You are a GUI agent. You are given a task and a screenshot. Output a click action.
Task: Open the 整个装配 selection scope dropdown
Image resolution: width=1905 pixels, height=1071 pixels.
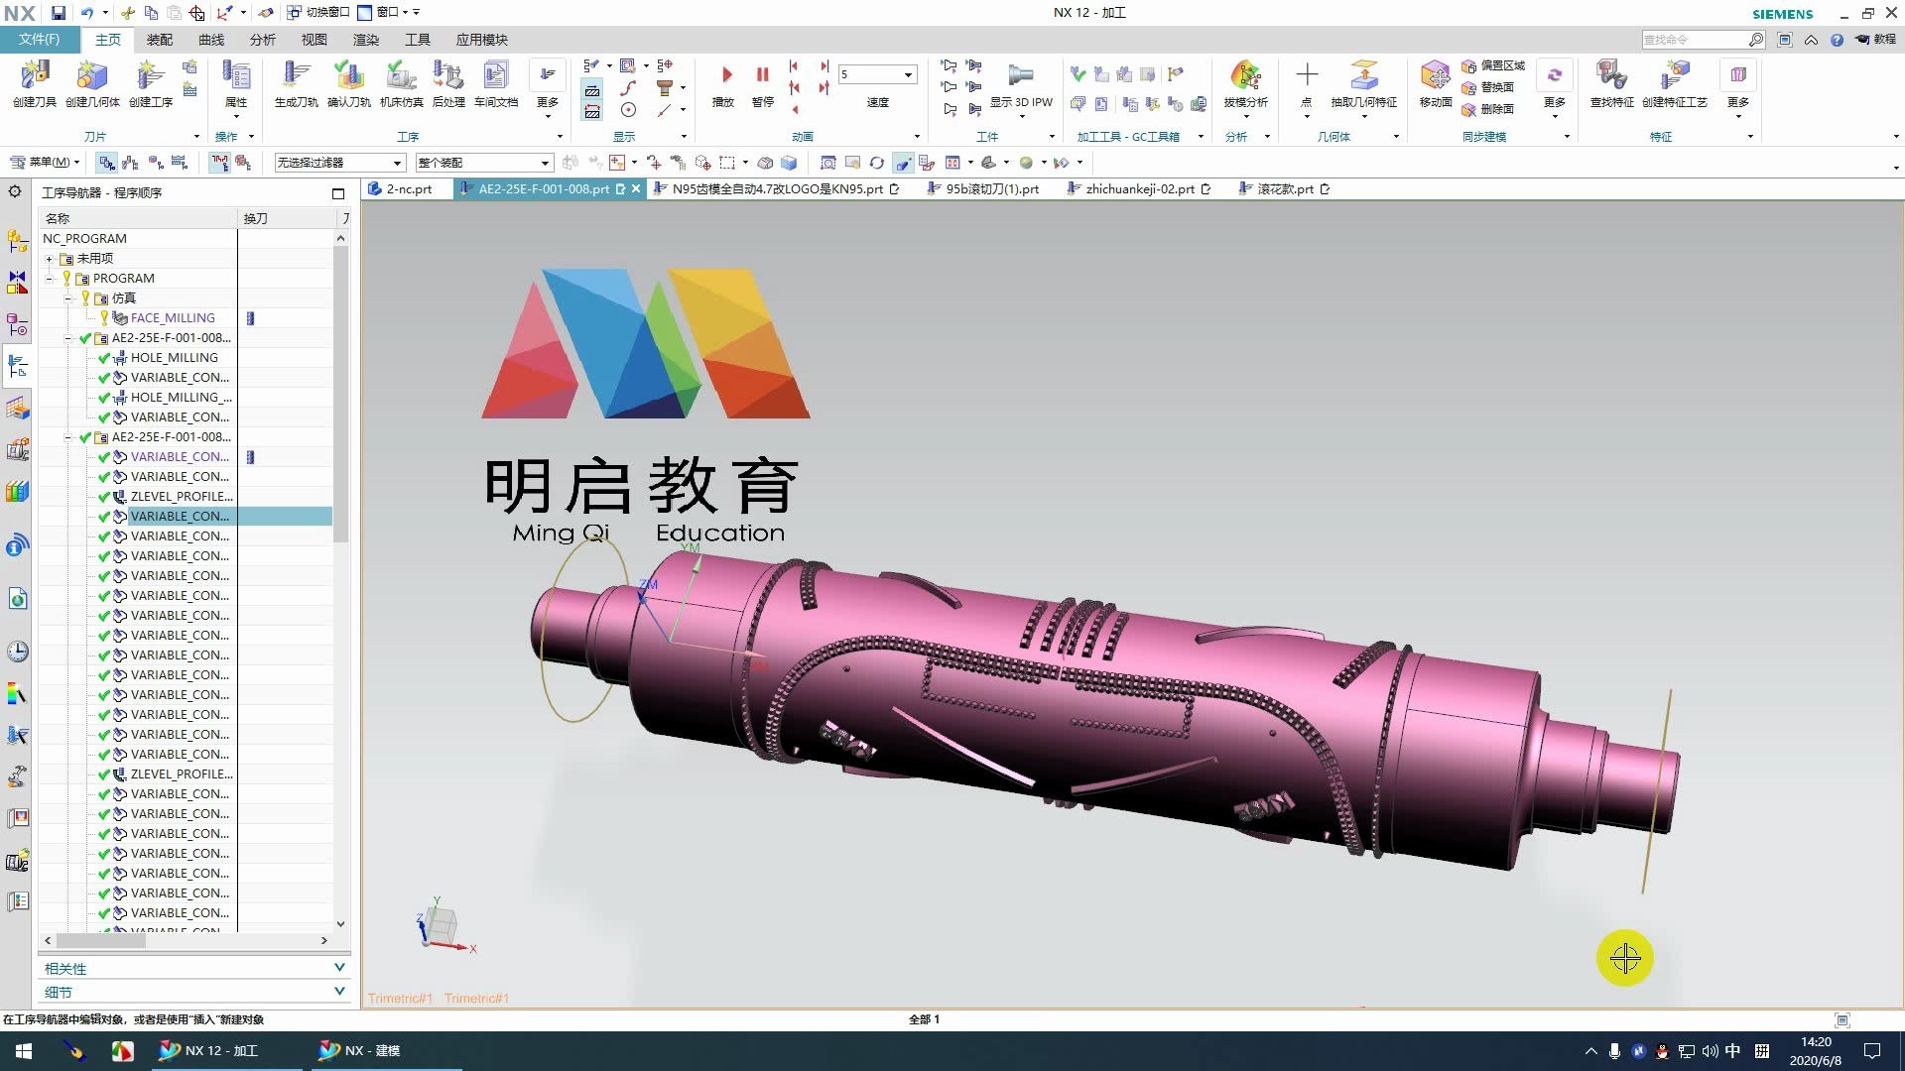point(483,162)
